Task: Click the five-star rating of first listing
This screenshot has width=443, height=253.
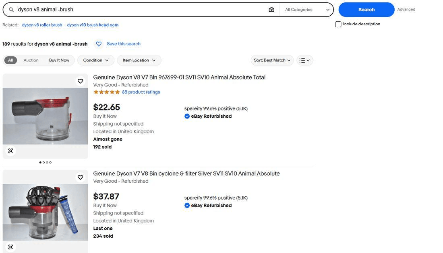Action: coord(106,92)
